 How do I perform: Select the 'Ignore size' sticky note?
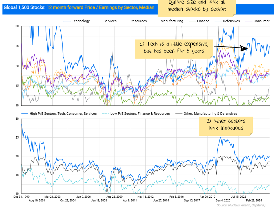tap(197, 6)
